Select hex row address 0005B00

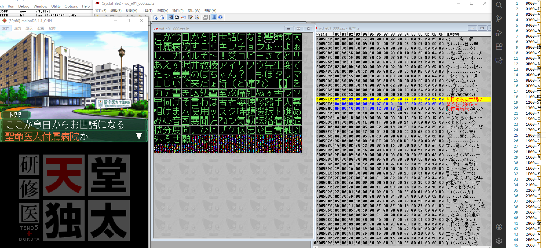tap(324, 109)
